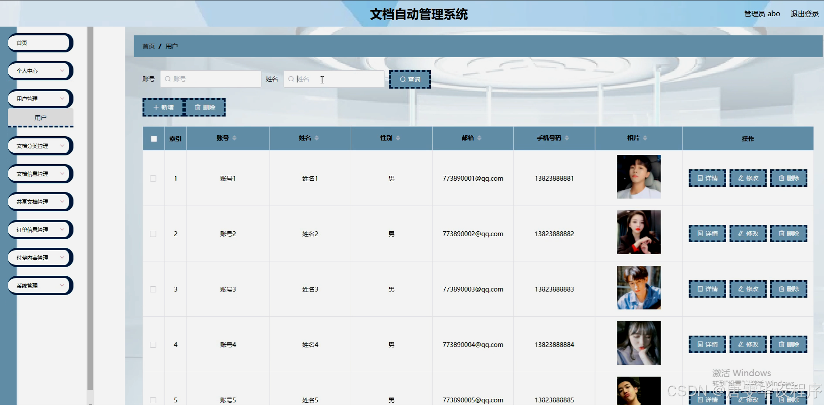Click 删除 for 账号4 row

(789, 344)
